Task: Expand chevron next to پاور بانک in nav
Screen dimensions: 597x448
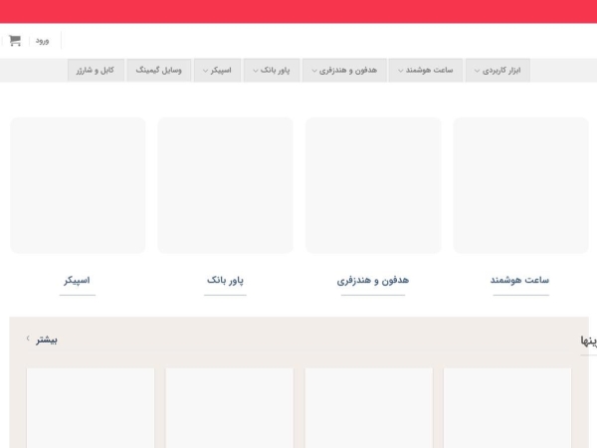Action: point(255,71)
